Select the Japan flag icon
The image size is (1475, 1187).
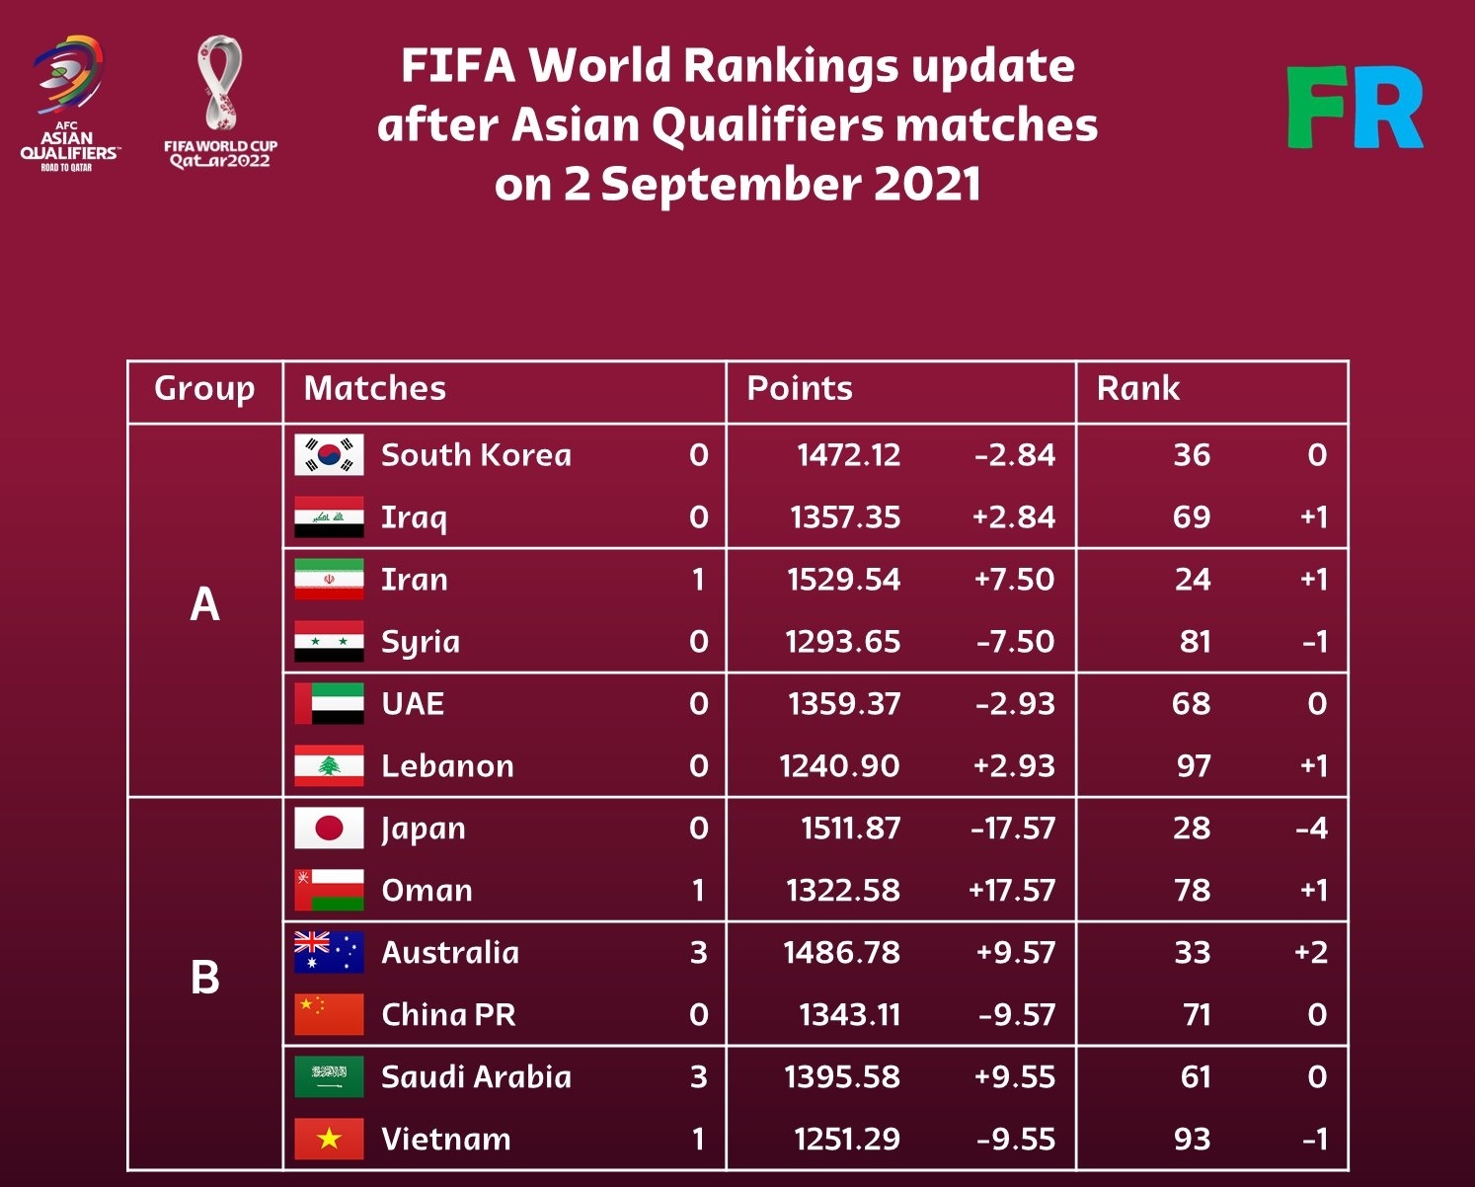tap(329, 829)
